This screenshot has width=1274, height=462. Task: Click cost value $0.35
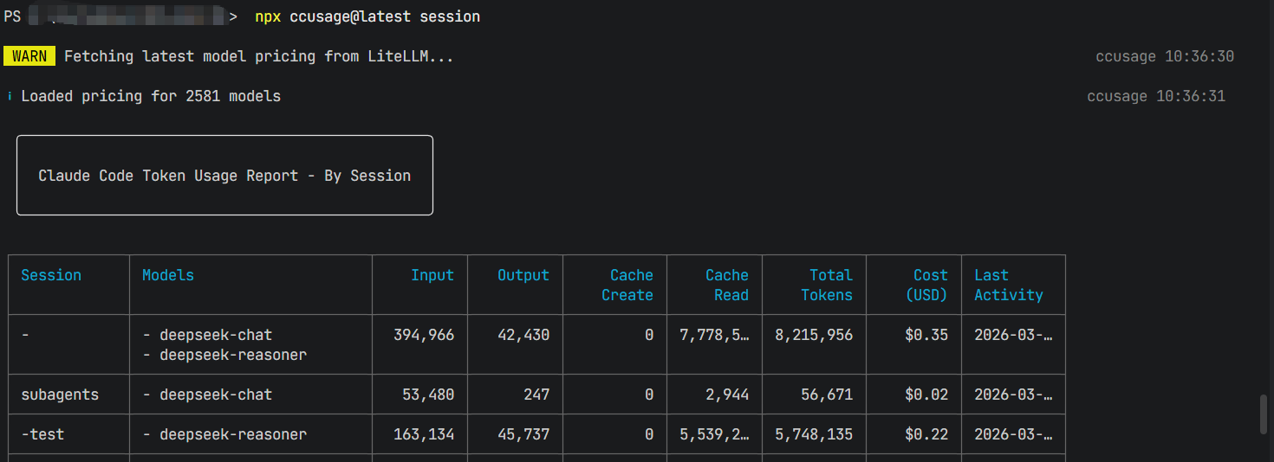(x=926, y=335)
